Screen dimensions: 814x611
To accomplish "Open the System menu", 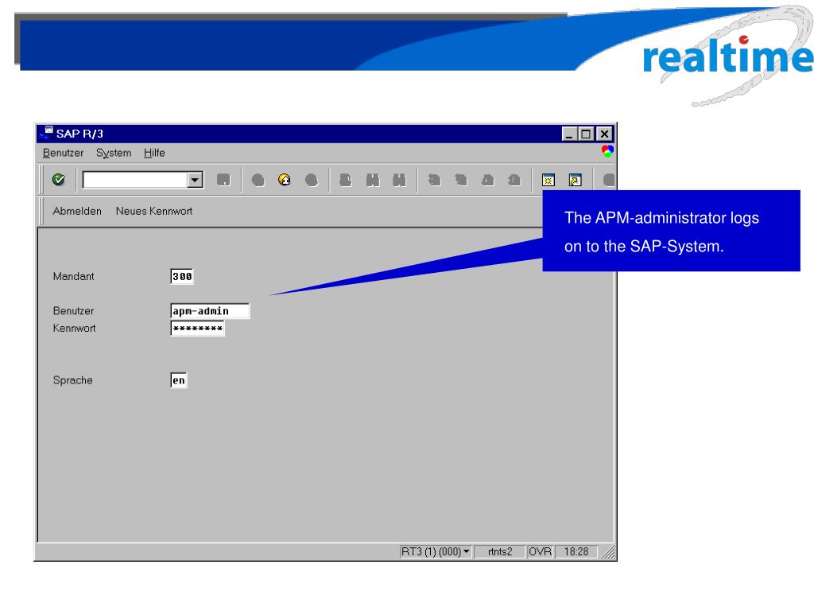I will tap(114, 153).
